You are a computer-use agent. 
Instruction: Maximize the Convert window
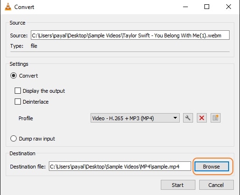coord(207,7)
